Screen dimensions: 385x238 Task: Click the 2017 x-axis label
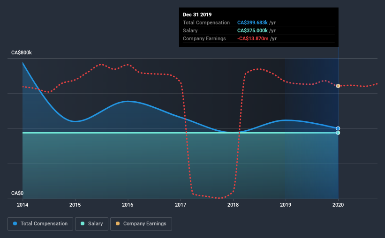(181, 205)
